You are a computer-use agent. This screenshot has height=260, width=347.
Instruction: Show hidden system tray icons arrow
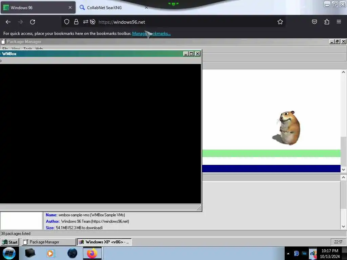pyautogui.click(x=288, y=254)
